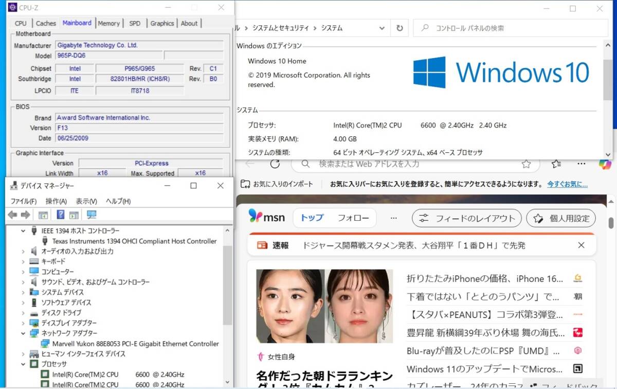Click the Device Manager title bar icon
The image size is (617, 389).
(14, 186)
